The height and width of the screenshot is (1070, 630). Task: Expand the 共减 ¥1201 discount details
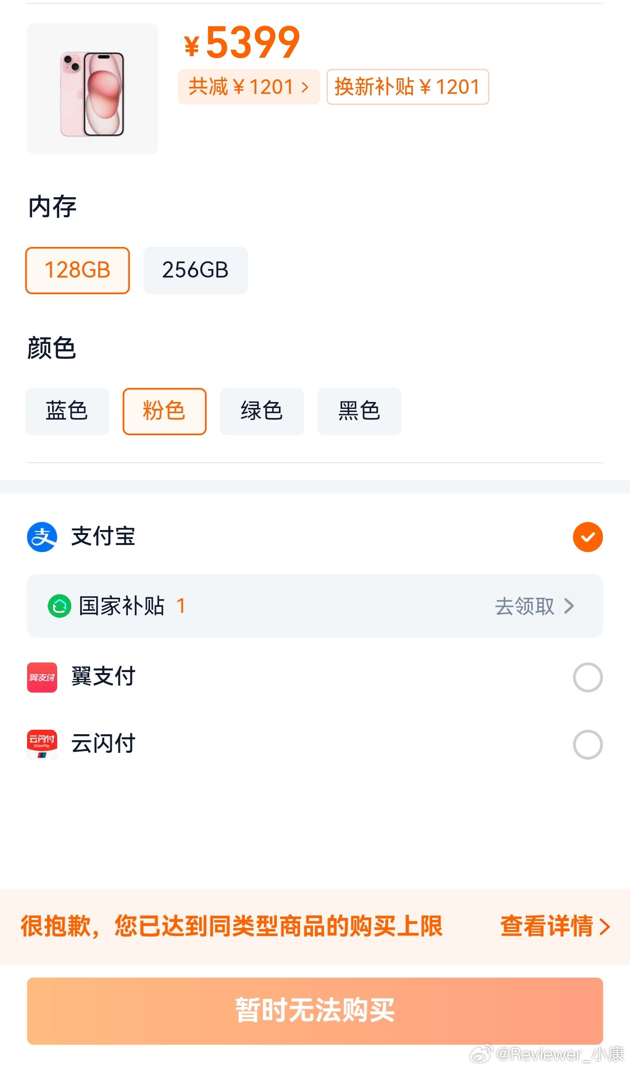click(x=249, y=87)
